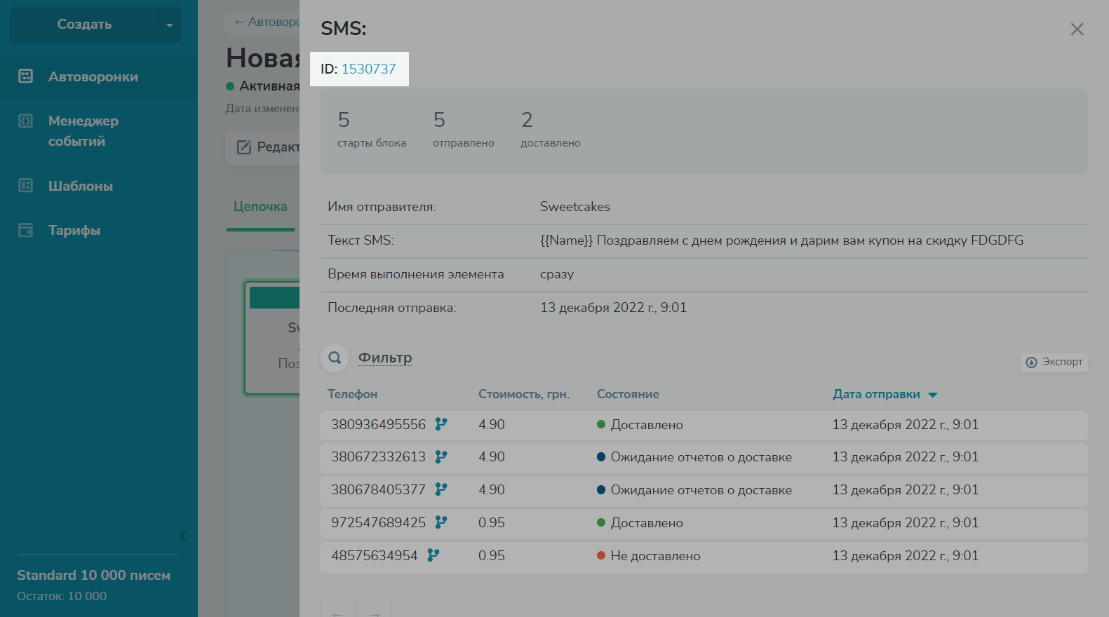Open Менеджер событий in the sidebar

point(83,131)
